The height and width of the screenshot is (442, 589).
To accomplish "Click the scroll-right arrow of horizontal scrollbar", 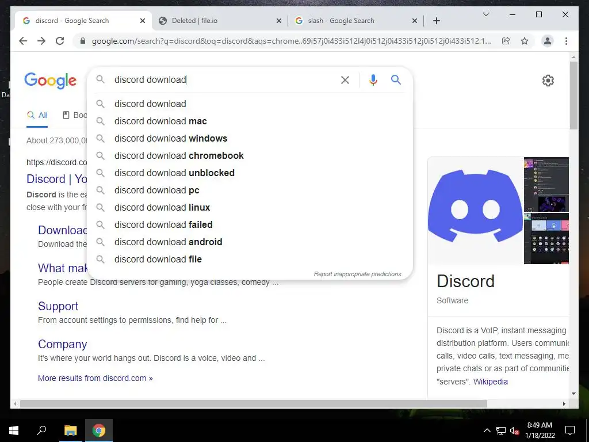I will (x=564, y=404).
